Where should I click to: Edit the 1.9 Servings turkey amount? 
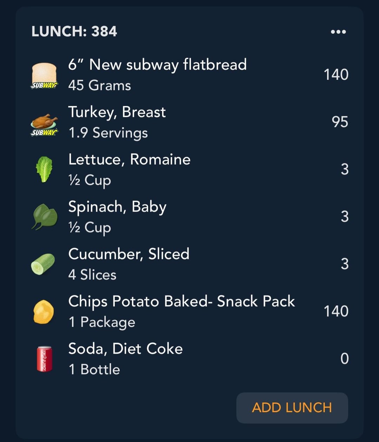coord(108,133)
